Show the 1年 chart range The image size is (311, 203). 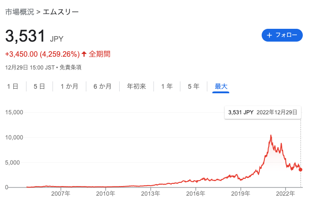tap(167, 86)
